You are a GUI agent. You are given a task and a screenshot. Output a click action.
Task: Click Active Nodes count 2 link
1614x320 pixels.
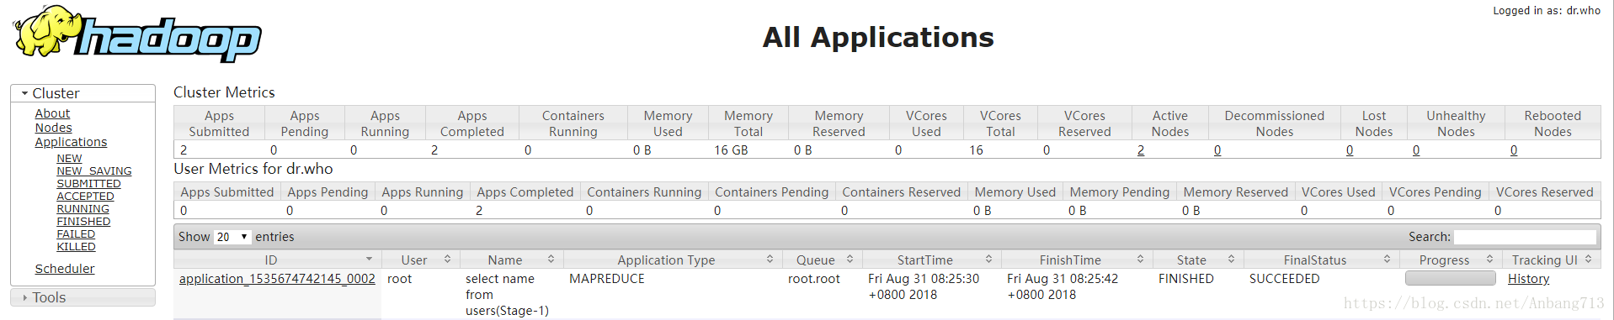pos(1141,150)
